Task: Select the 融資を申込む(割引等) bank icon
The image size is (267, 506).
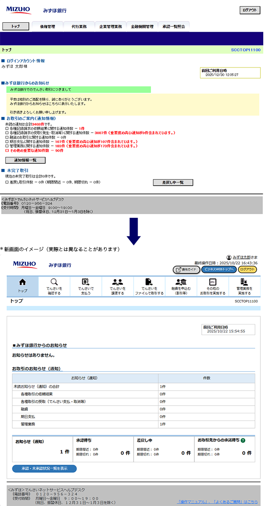Action: 181,282
